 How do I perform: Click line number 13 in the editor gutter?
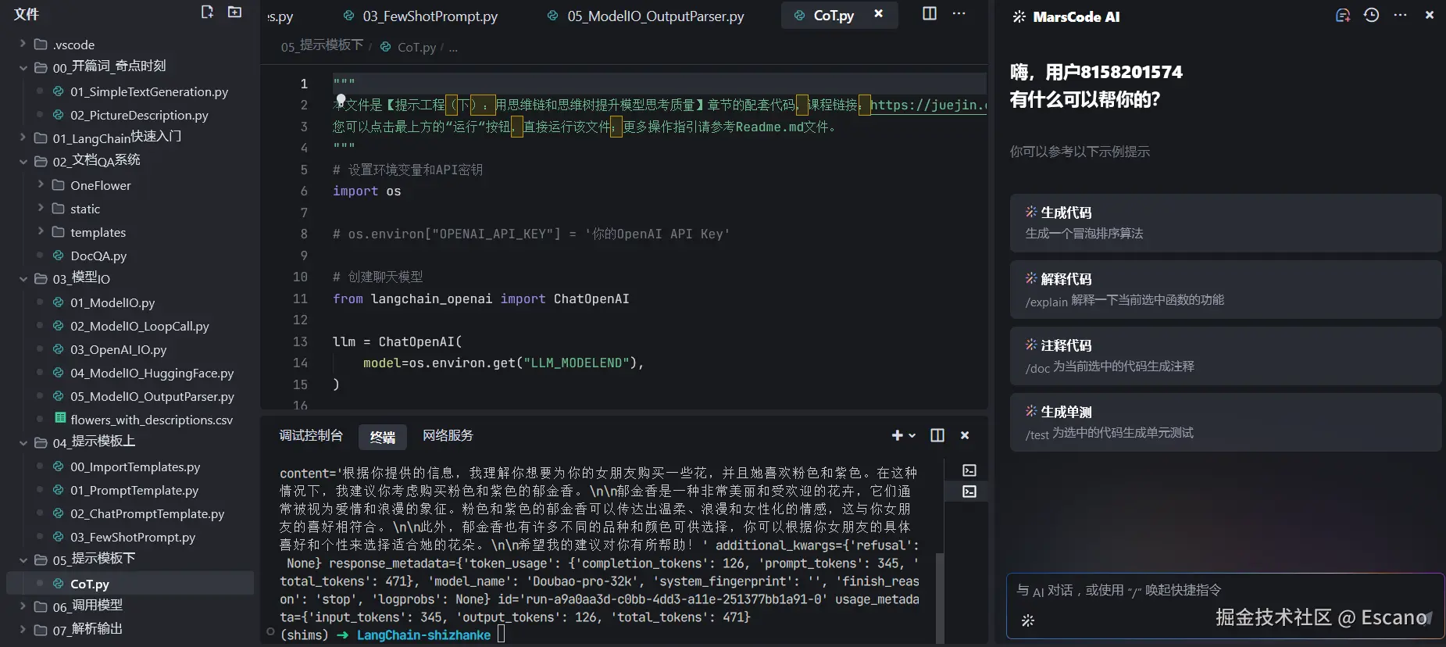[300, 341]
